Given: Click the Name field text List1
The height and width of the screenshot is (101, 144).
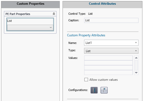Looking at the screenshot, I should click(x=89, y=43).
